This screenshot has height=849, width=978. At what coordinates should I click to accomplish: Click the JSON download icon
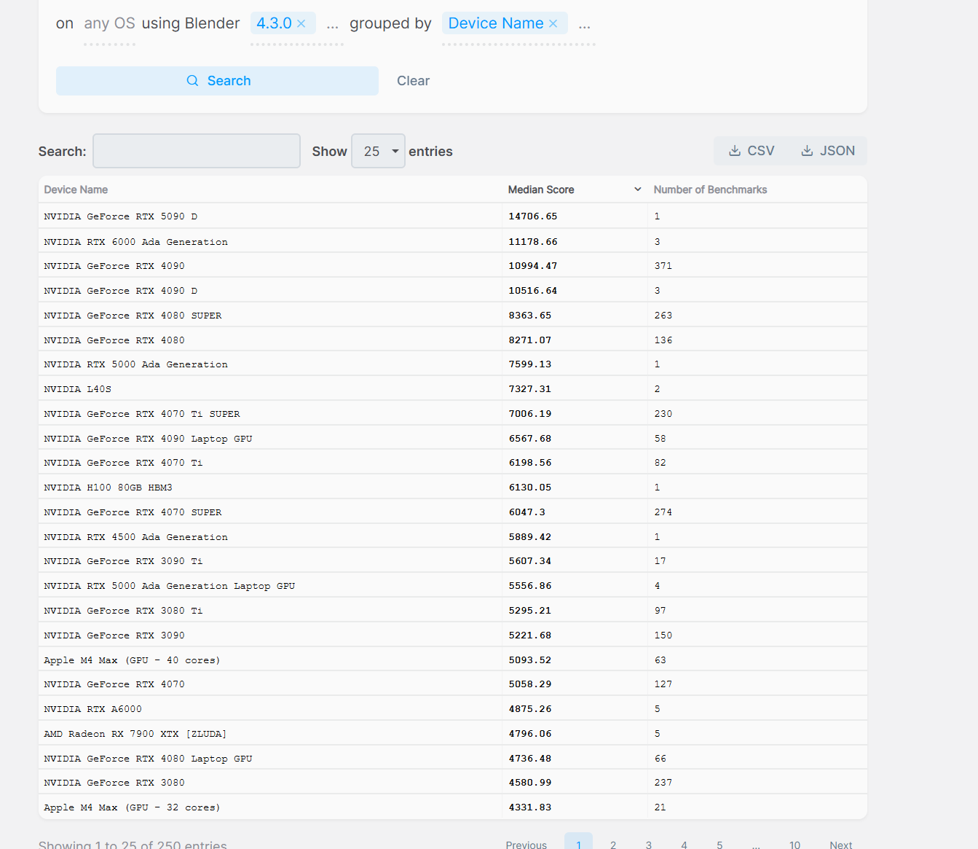tap(807, 151)
